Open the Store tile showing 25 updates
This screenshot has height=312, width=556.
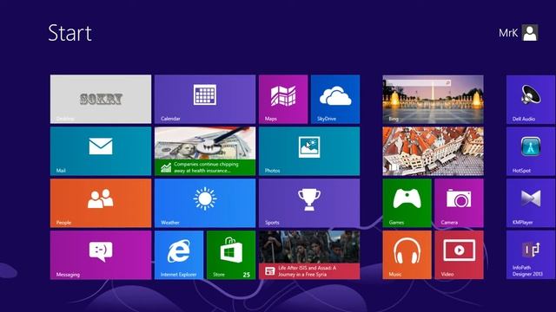coord(231,255)
